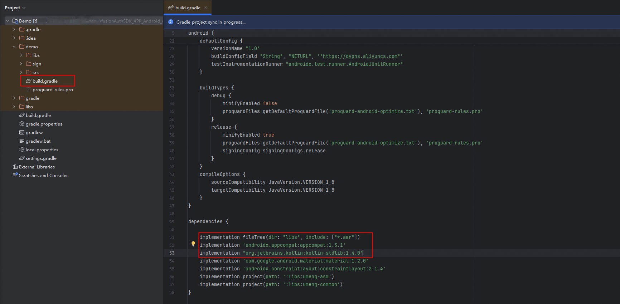The image size is (620, 304).
Task: Open the https://dypns.aliyuncs.com link
Action: click(x=360, y=56)
